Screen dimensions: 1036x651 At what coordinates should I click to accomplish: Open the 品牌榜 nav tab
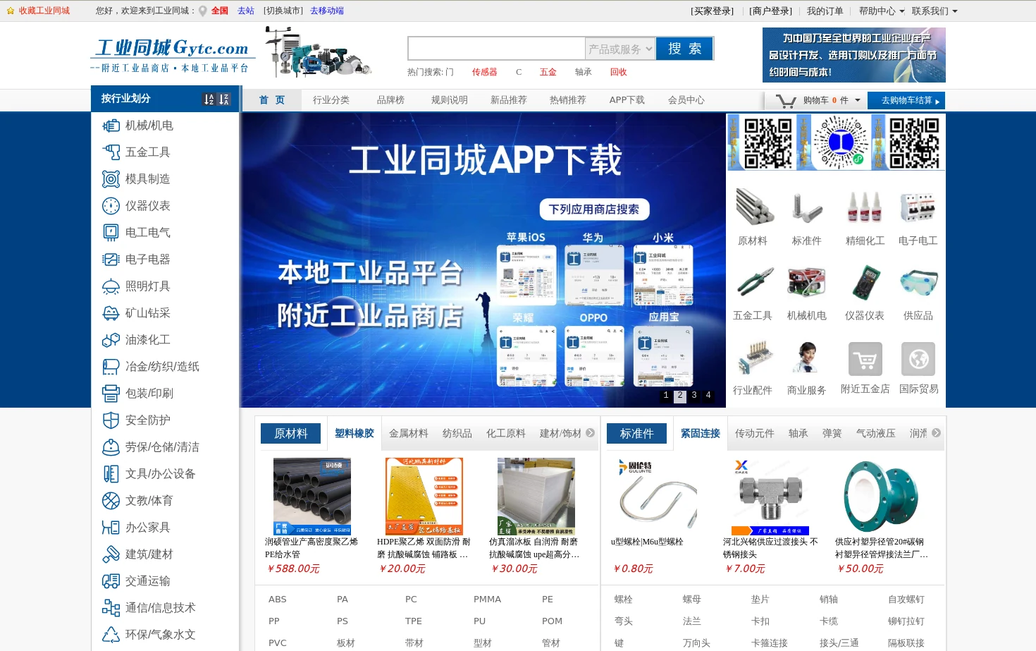point(390,100)
